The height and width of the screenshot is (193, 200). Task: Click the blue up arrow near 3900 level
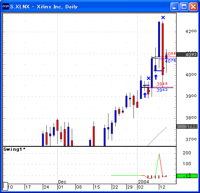(x=145, y=95)
